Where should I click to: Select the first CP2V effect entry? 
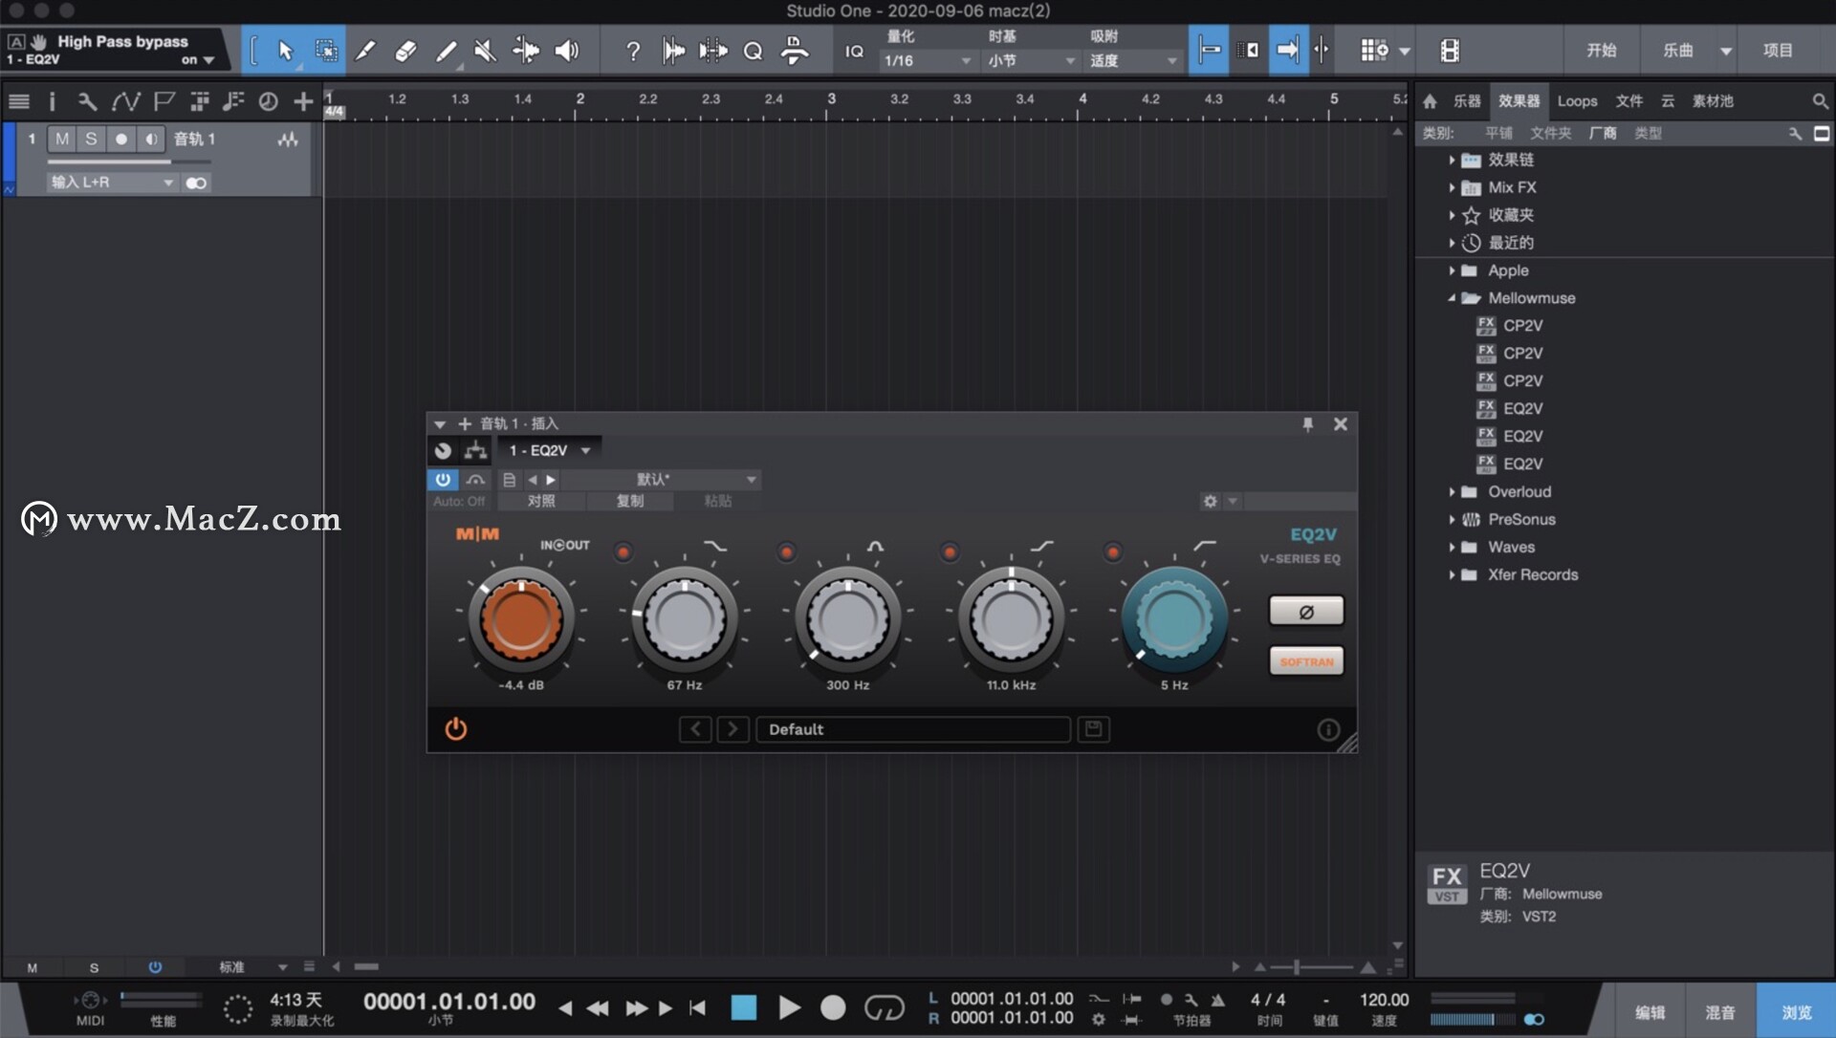1522,325
